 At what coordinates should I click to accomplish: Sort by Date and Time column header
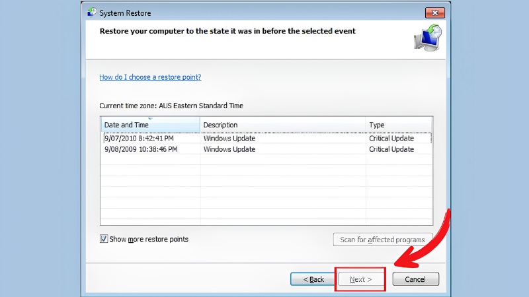[151, 125]
